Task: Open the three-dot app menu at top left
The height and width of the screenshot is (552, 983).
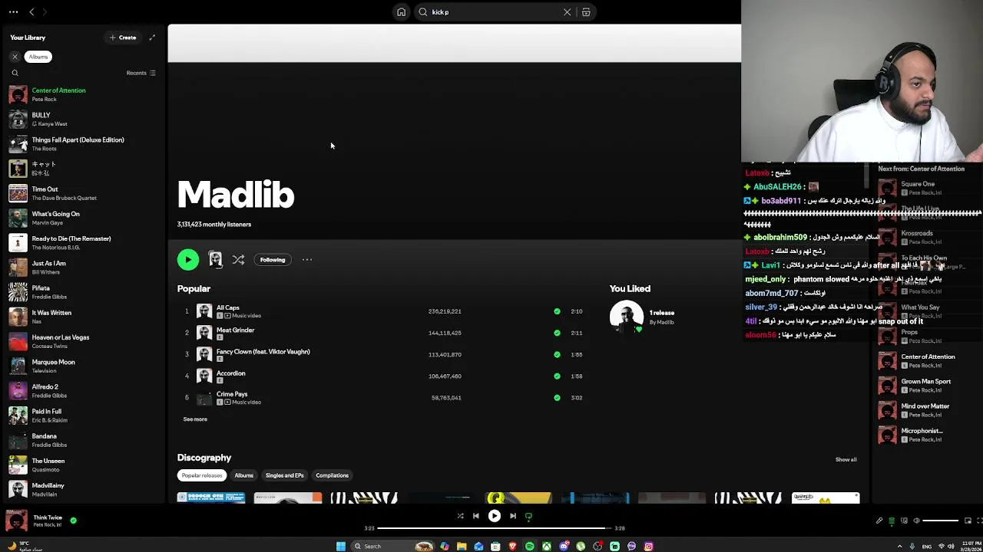Action: 13,12
